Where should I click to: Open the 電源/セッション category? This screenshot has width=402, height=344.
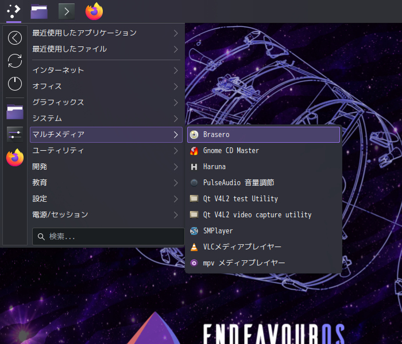[x=106, y=215]
